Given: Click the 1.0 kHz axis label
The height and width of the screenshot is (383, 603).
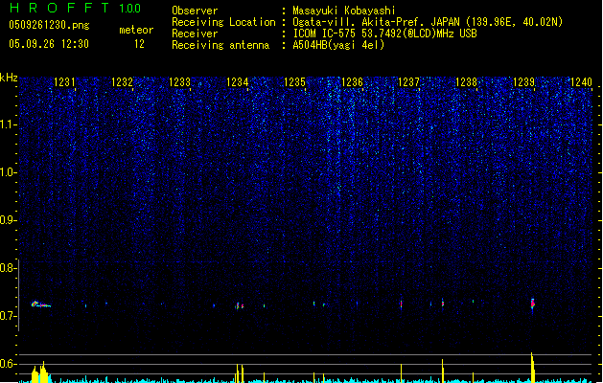Looking at the screenshot, I should [8, 172].
